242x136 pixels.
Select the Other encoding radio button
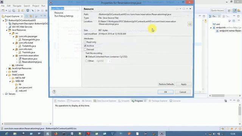[x=87, y=61]
